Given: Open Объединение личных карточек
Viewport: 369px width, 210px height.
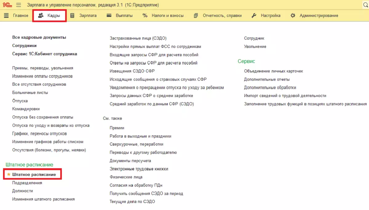Looking at the screenshot, I should 274,71.
